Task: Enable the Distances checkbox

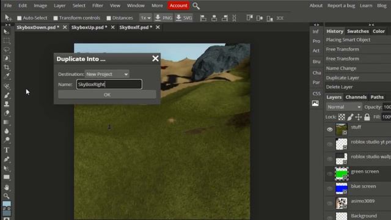Action: click(109, 18)
